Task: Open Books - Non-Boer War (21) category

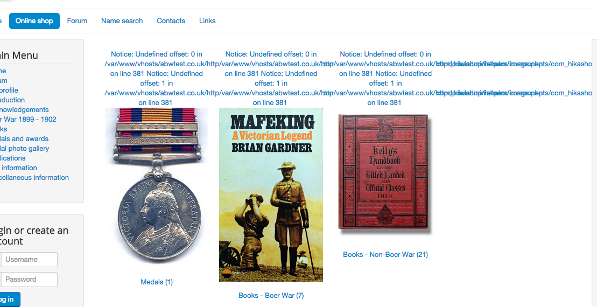Action: [385, 254]
